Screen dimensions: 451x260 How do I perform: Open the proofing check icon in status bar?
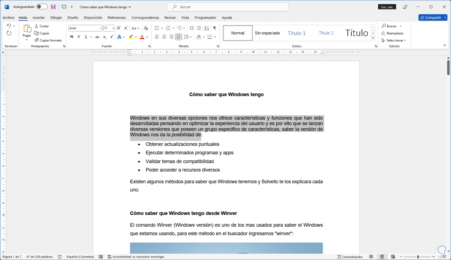pyautogui.click(x=60, y=257)
